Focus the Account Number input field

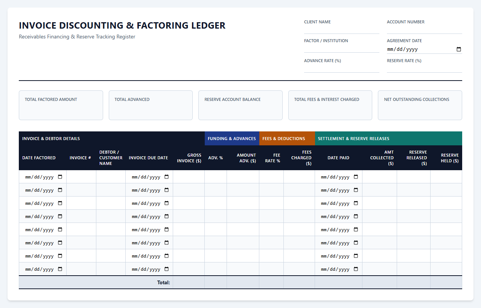425,30
